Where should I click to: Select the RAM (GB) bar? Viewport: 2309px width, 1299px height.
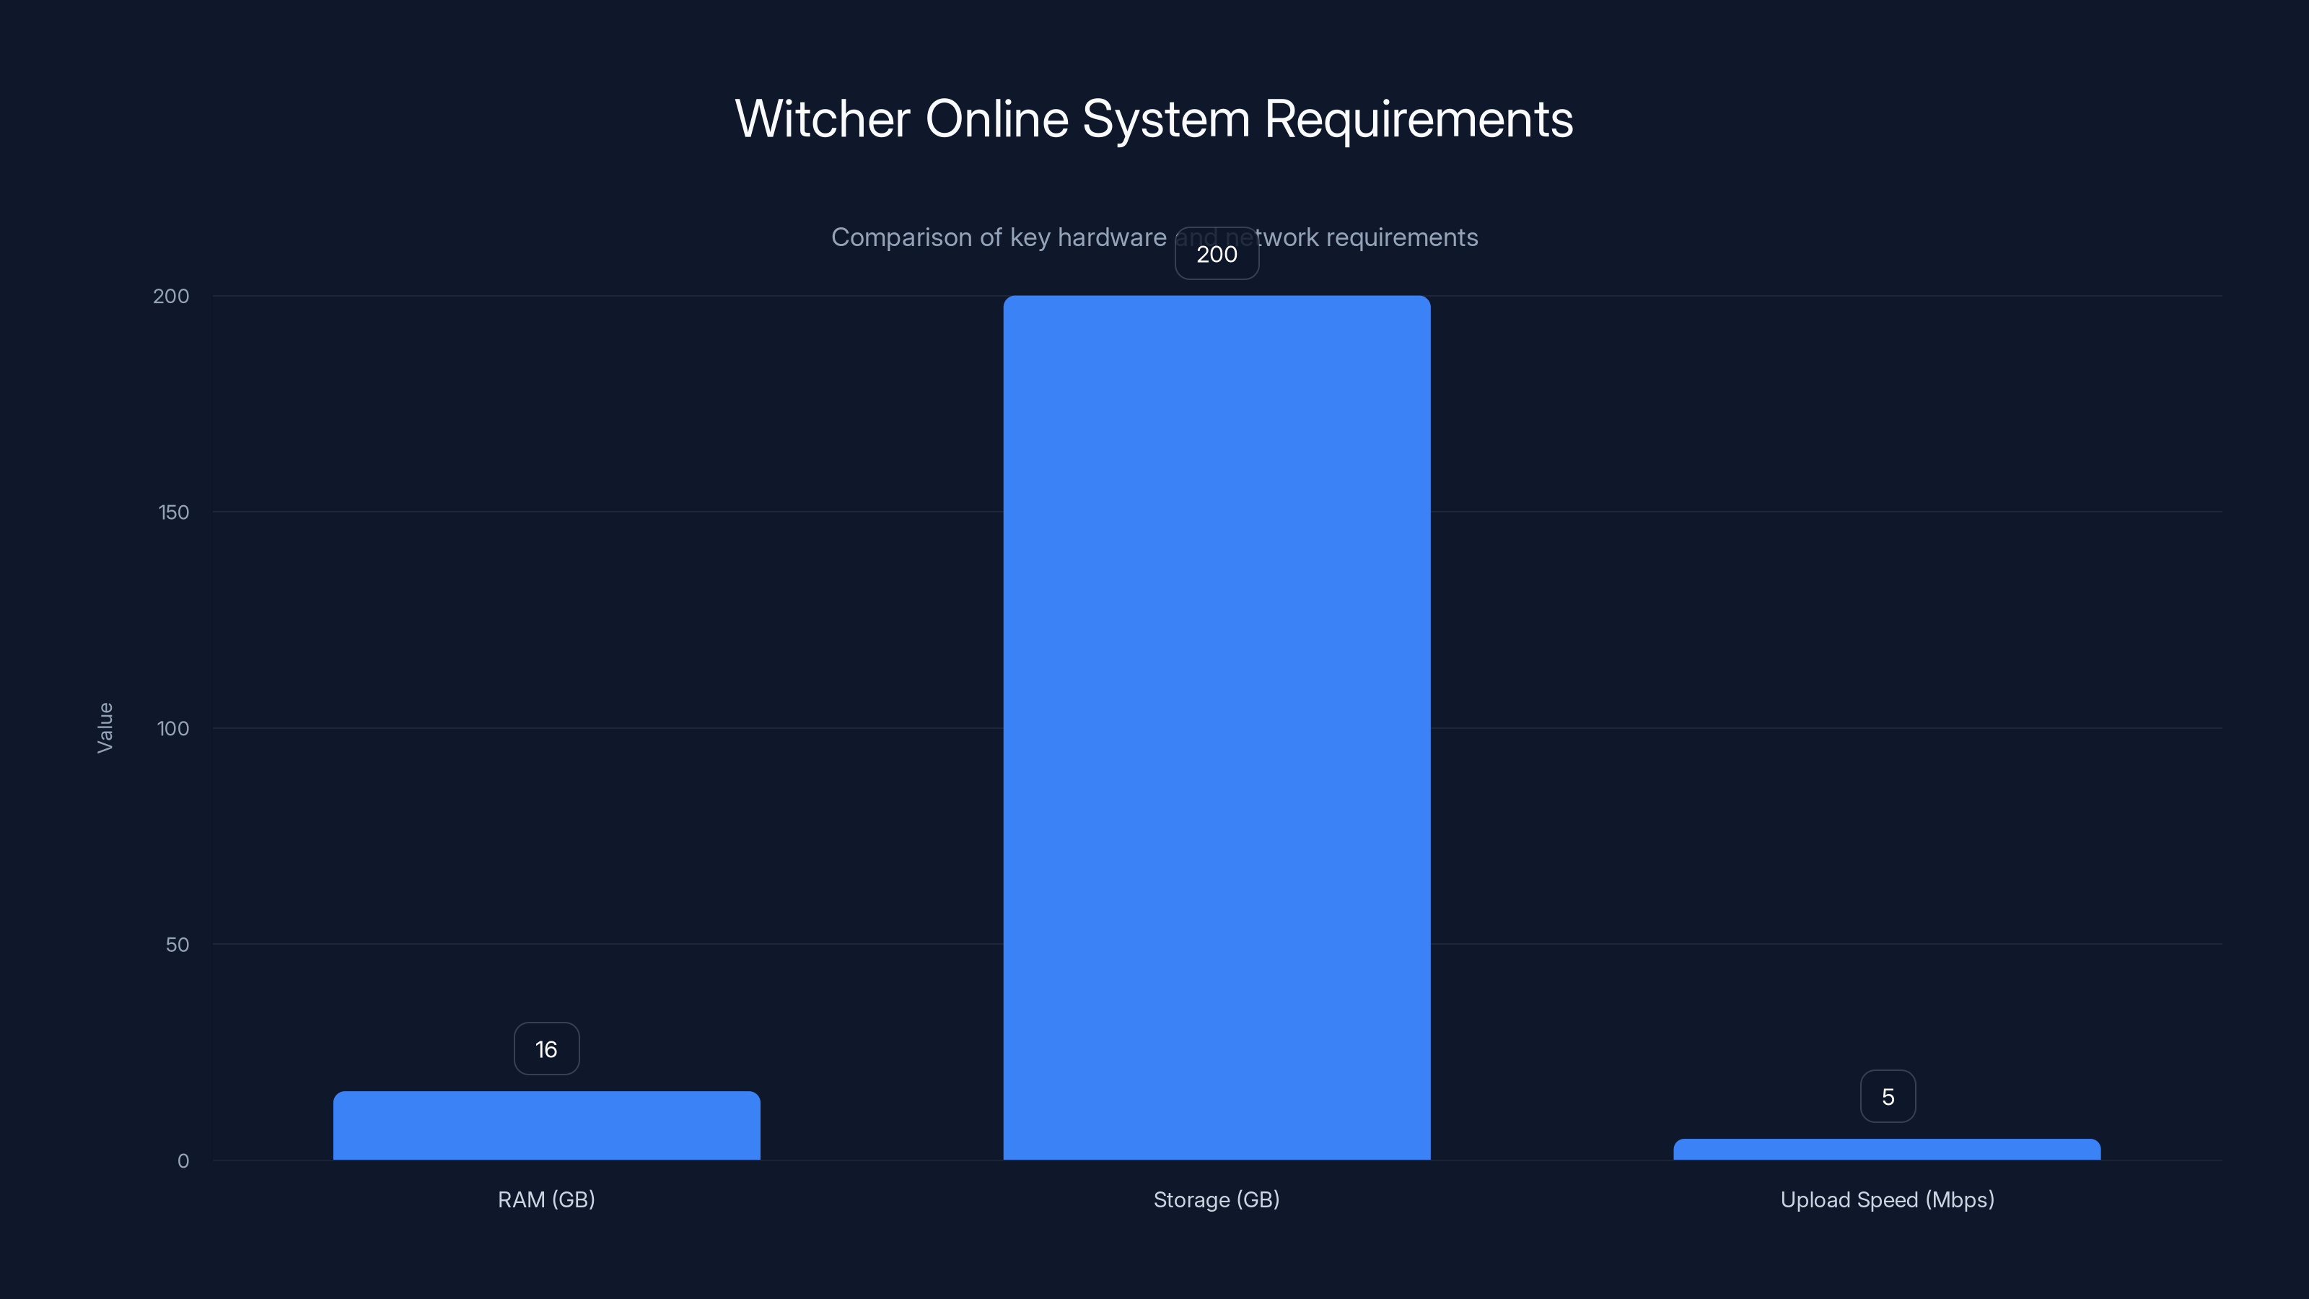[x=547, y=1125]
